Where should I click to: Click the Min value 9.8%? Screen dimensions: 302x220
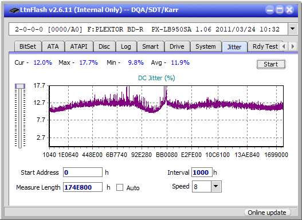pos(136,62)
